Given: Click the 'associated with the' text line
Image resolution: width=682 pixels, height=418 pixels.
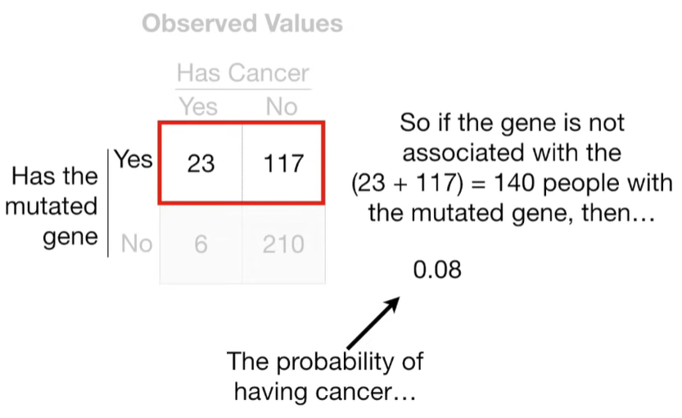Looking at the screenshot, I should pyautogui.click(x=512, y=152).
